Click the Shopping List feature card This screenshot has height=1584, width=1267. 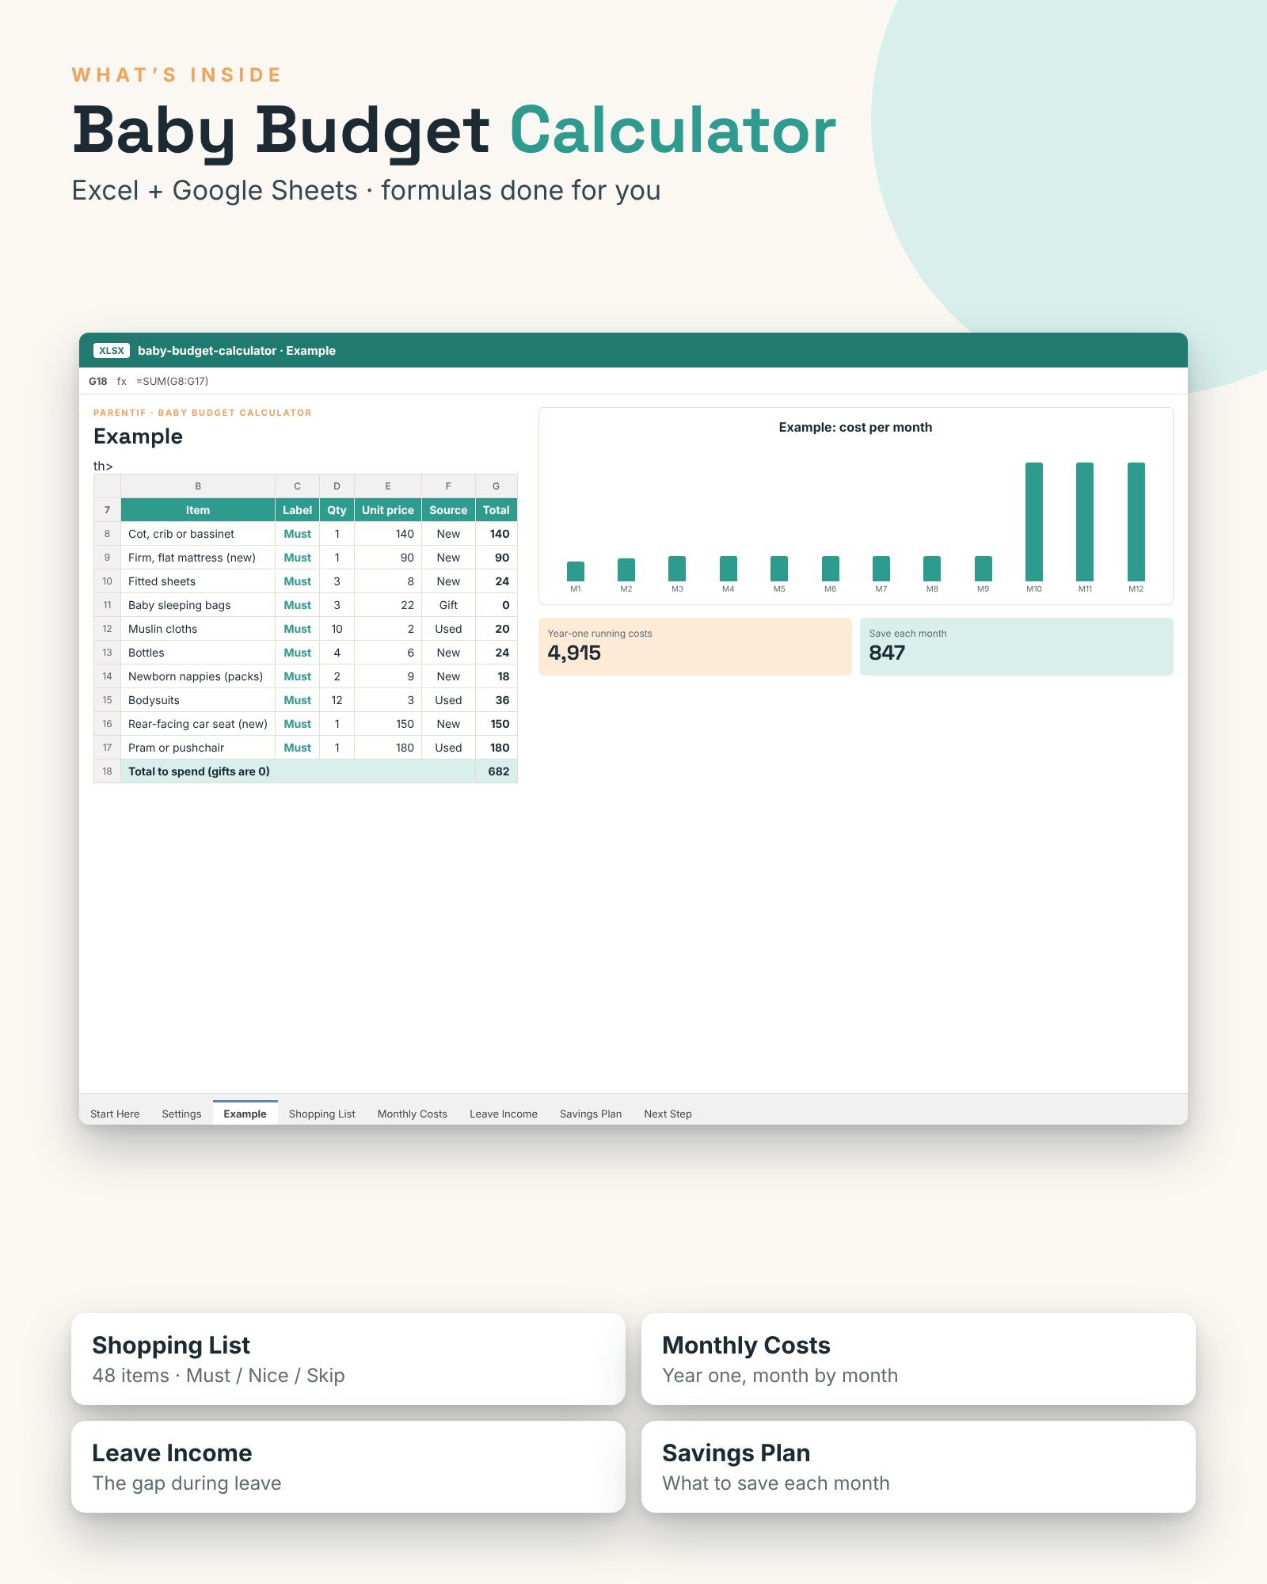point(348,1359)
